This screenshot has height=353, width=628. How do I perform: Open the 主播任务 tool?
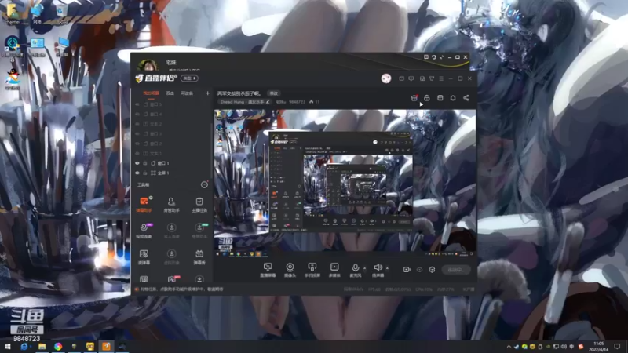point(199,204)
